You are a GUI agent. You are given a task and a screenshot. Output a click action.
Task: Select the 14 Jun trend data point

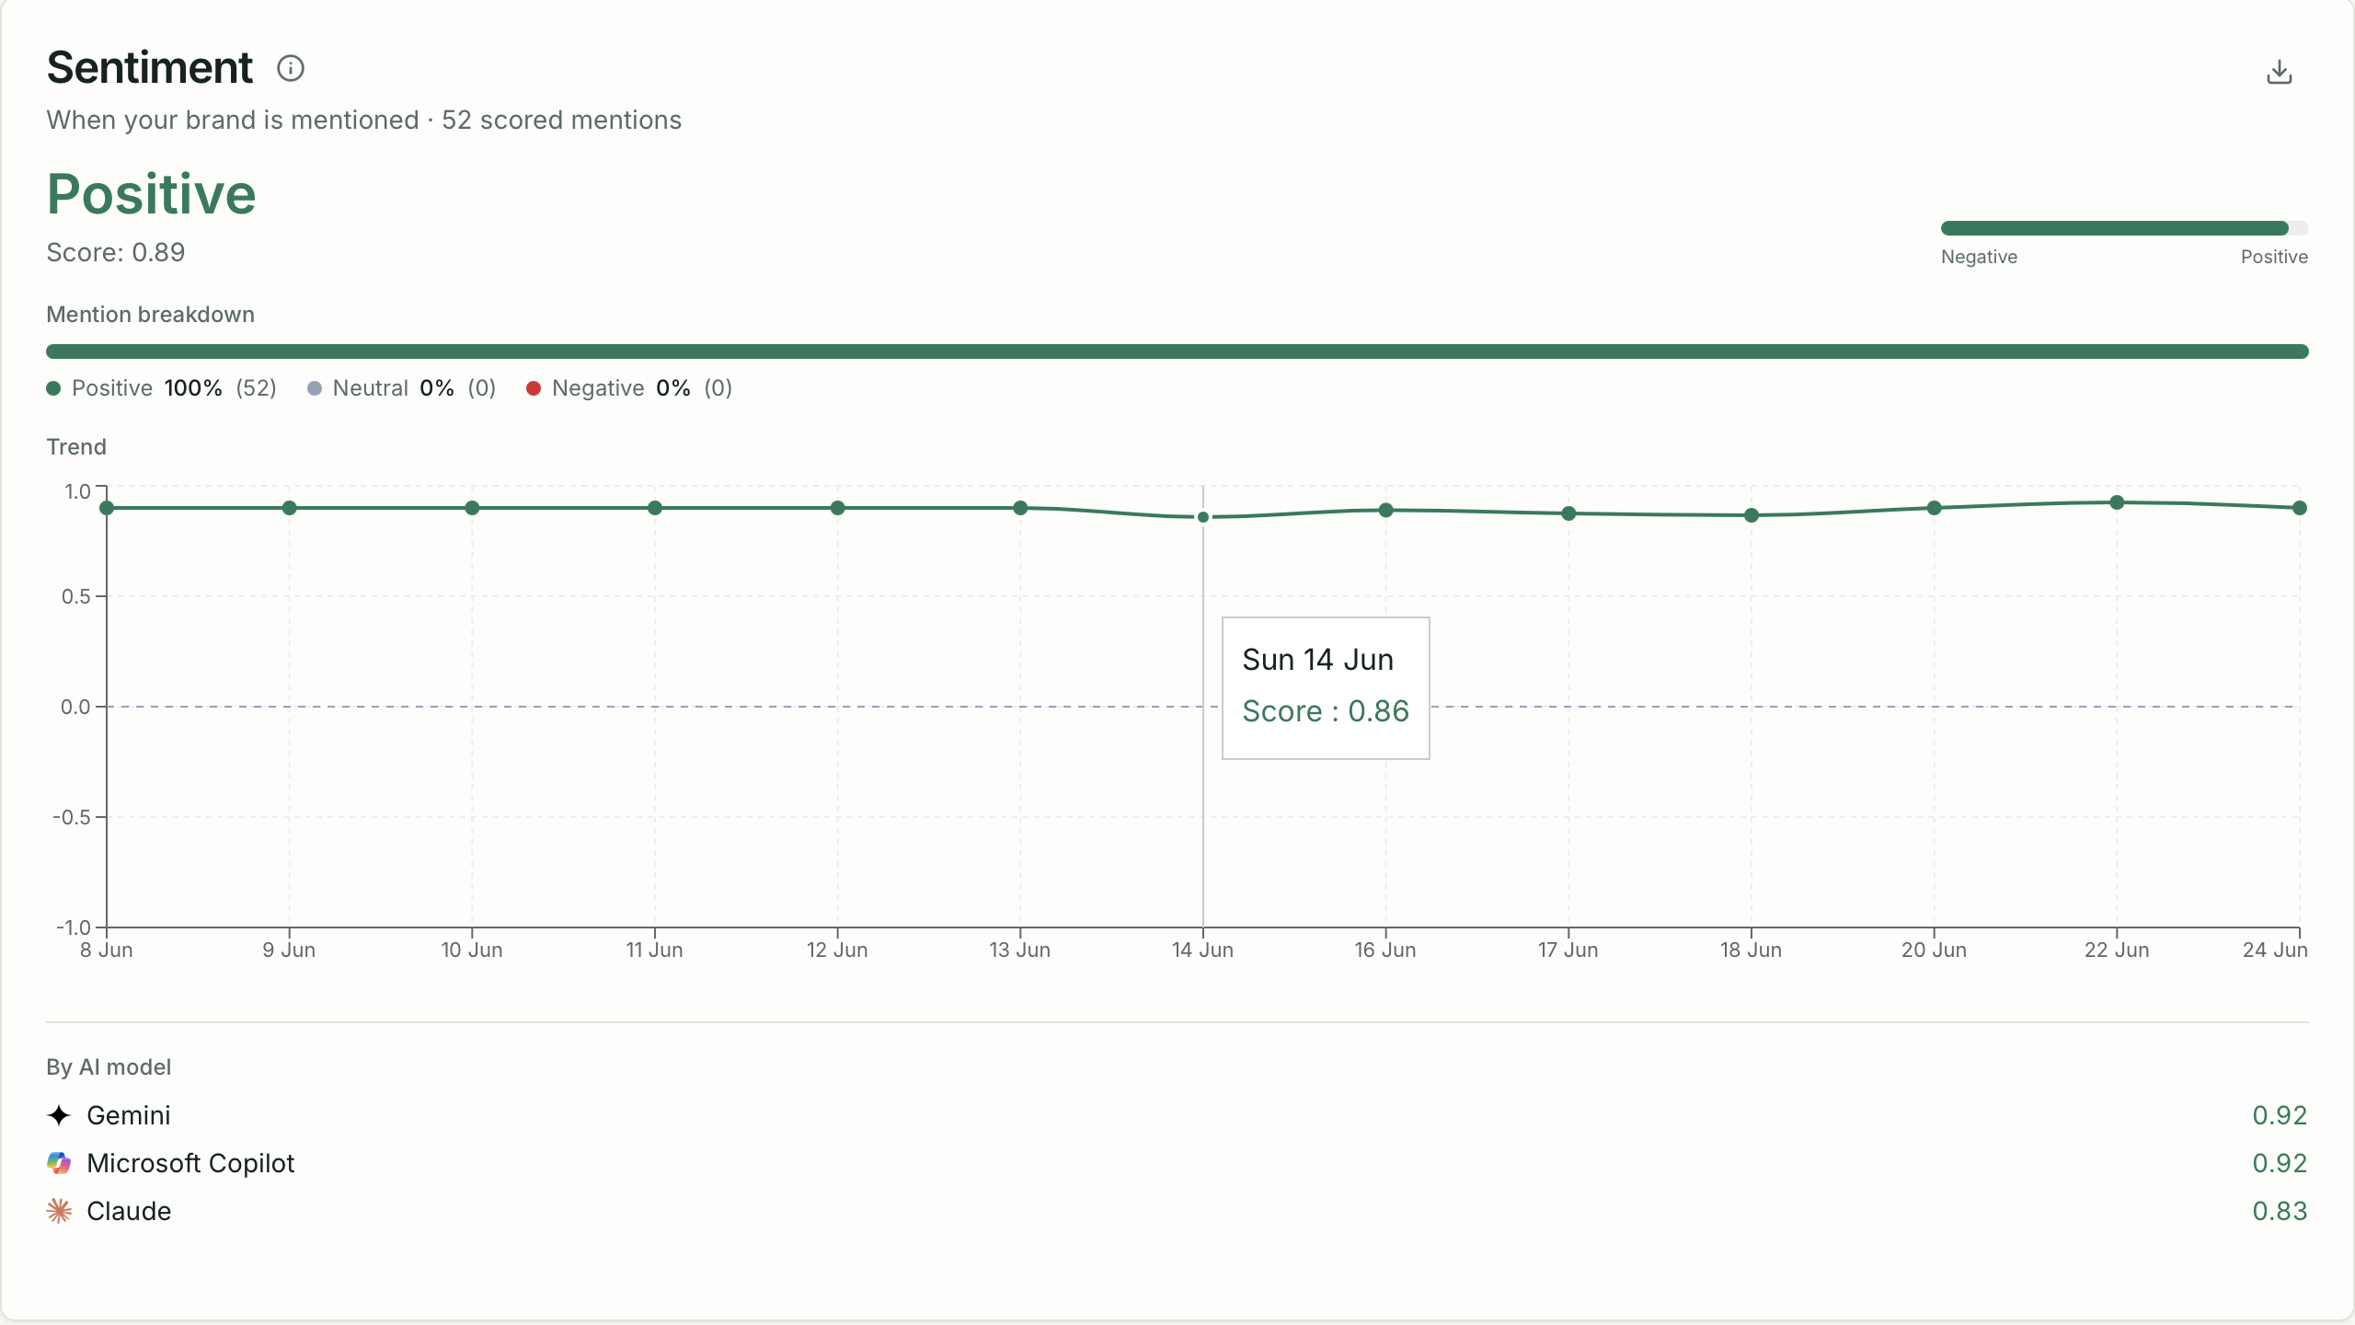[1202, 517]
